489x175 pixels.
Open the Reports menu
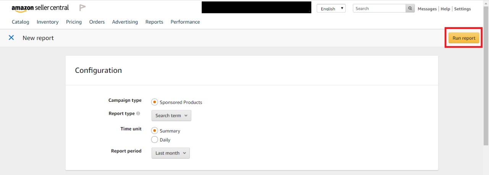tap(154, 22)
